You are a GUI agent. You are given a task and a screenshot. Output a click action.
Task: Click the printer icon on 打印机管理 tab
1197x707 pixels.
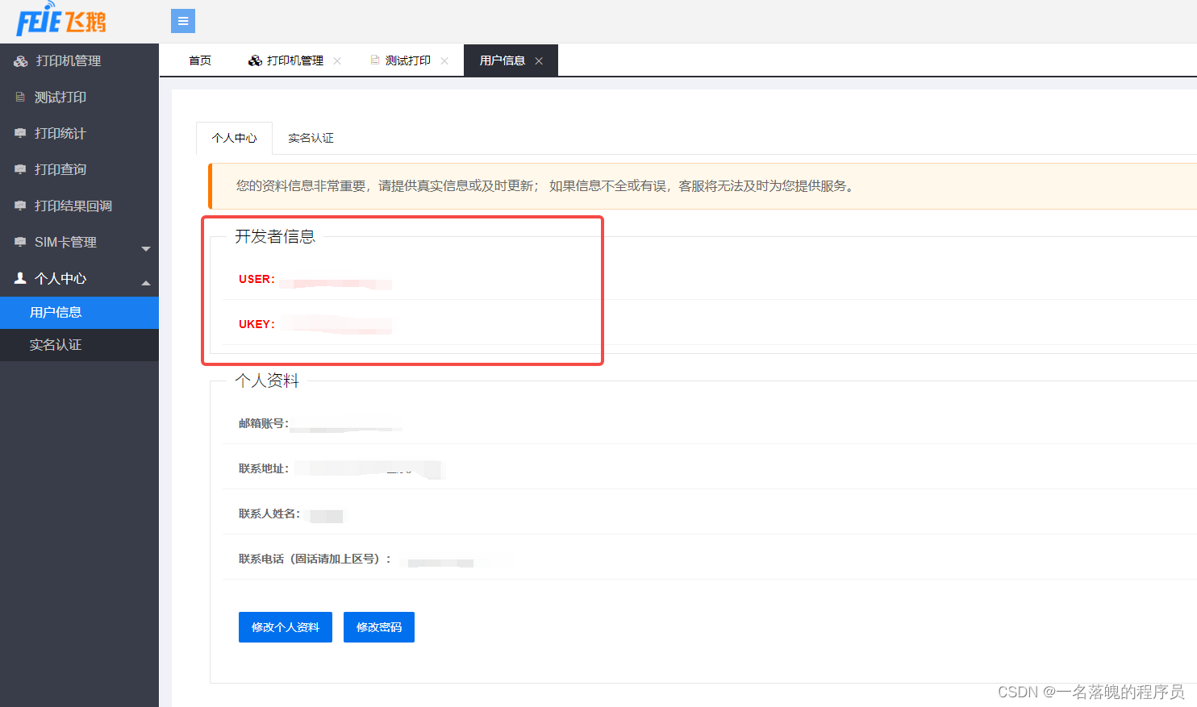(255, 60)
